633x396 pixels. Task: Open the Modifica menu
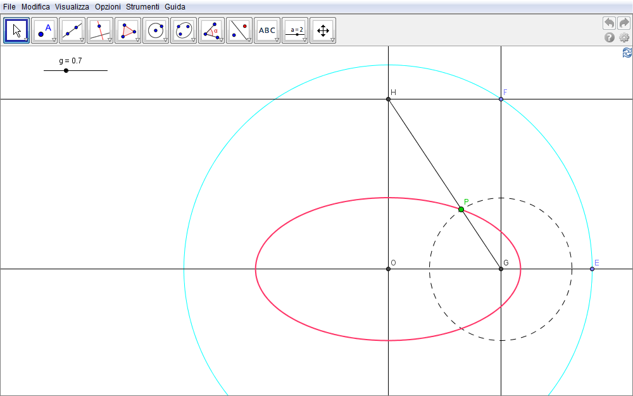[x=35, y=7]
